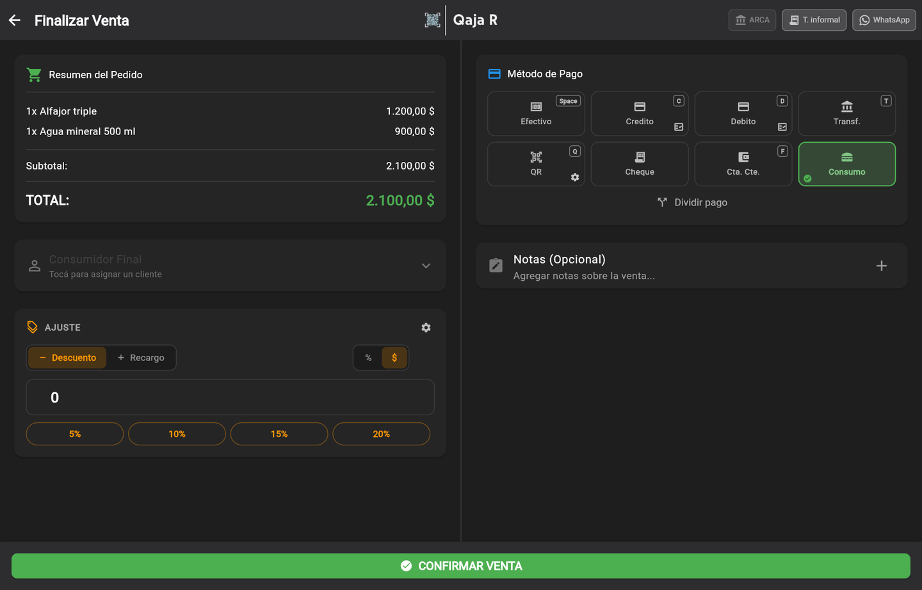This screenshot has height=590, width=922.
Task: Apply the 20% quick discount
Action: click(x=382, y=434)
